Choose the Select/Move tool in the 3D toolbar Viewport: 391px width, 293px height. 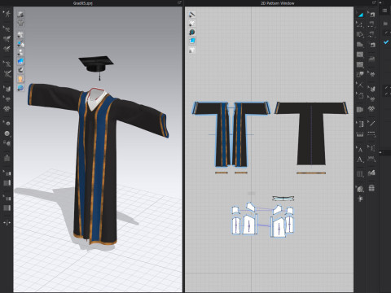point(7,28)
